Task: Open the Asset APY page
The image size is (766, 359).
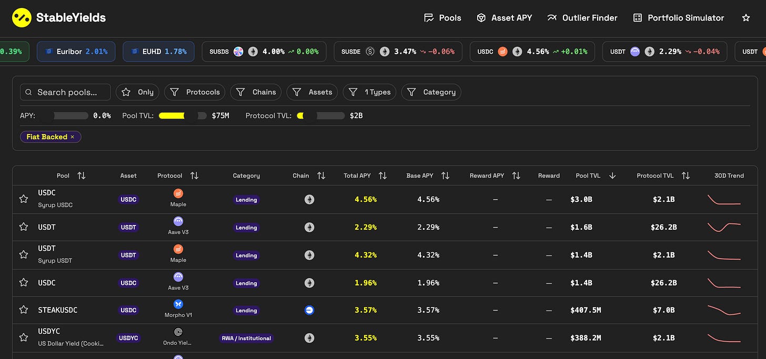Action: (x=504, y=18)
